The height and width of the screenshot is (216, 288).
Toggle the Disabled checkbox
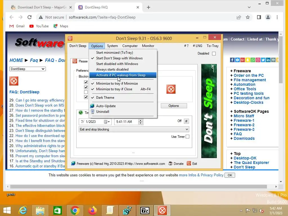[214, 53]
